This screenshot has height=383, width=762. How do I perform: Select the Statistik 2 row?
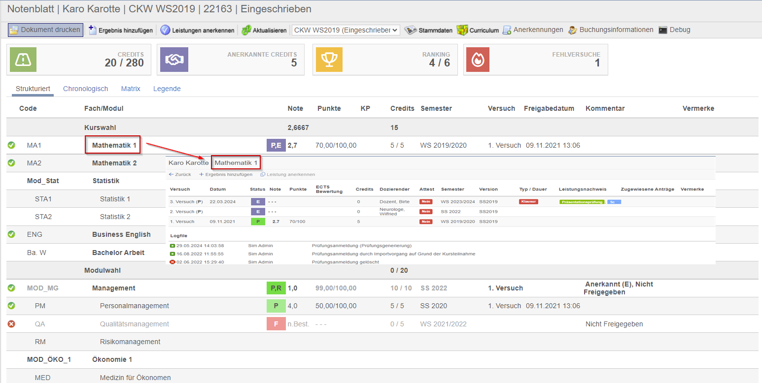click(x=115, y=217)
